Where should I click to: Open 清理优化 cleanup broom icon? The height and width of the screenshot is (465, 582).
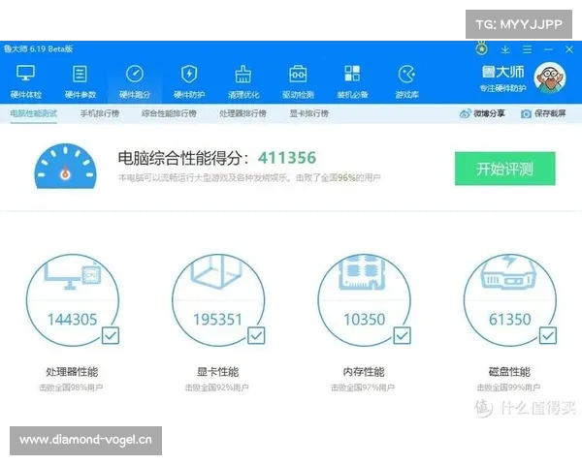(x=243, y=74)
